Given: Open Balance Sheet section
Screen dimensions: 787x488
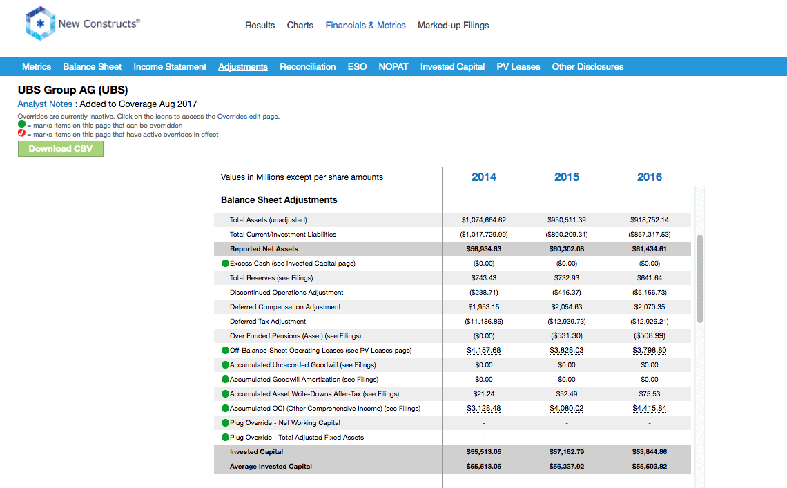Looking at the screenshot, I should [x=93, y=67].
